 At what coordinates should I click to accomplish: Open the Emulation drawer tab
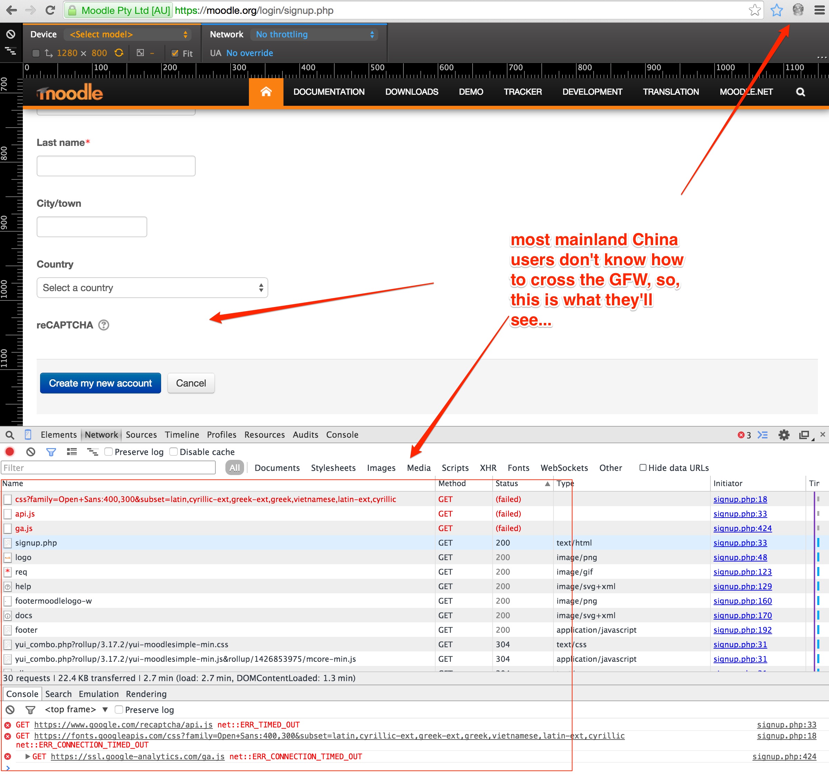(99, 694)
